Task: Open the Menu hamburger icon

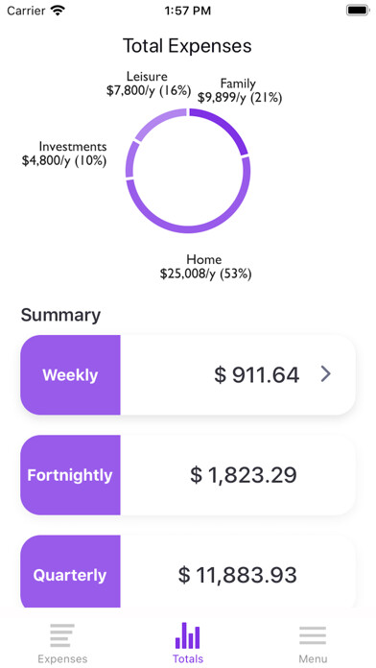Action: 313,635
